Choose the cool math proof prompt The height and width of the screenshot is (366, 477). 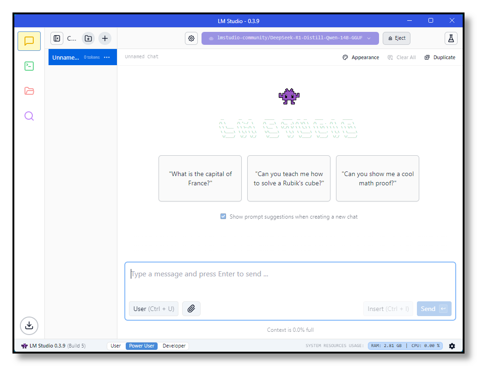coord(378,178)
